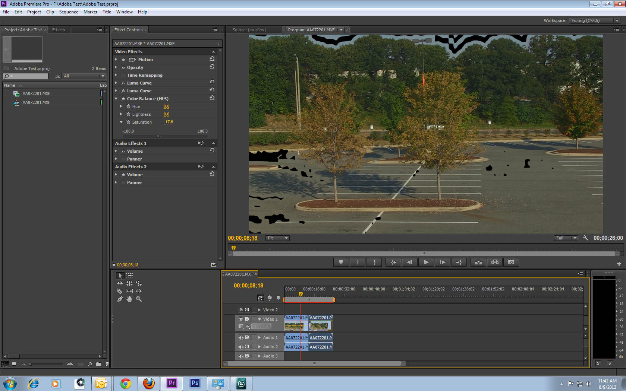
Task: Click Mark In button
Action: click(x=358, y=262)
